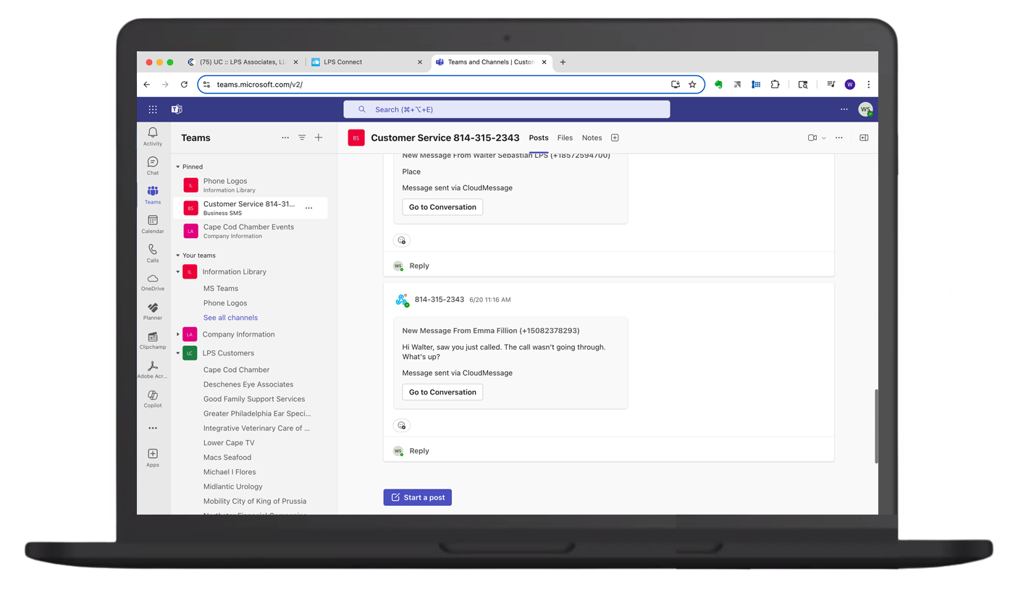This screenshot has height=600, width=1018.
Task: Go to Conversation for Walter Sebastian message
Action: [442, 207]
